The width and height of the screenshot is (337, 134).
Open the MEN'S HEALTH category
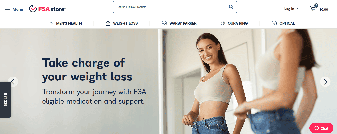coord(69,23)
